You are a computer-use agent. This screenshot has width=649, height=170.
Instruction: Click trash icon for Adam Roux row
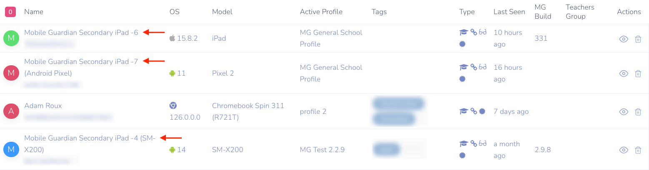point(638,112)
